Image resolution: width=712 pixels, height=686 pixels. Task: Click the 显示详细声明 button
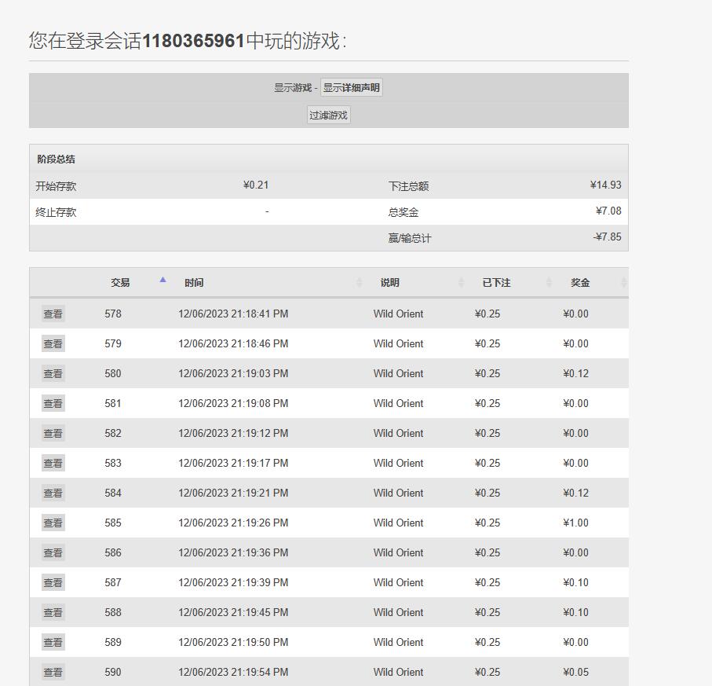[x=351, y=88]
